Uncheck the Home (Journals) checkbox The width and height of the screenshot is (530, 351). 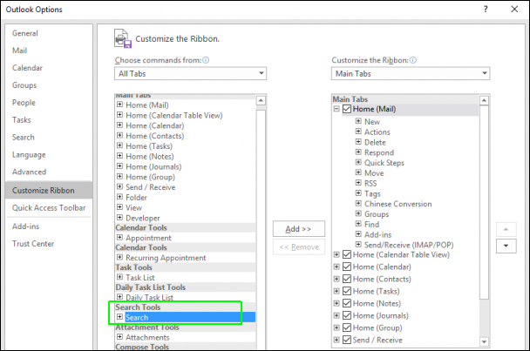(x=347, y=315)
